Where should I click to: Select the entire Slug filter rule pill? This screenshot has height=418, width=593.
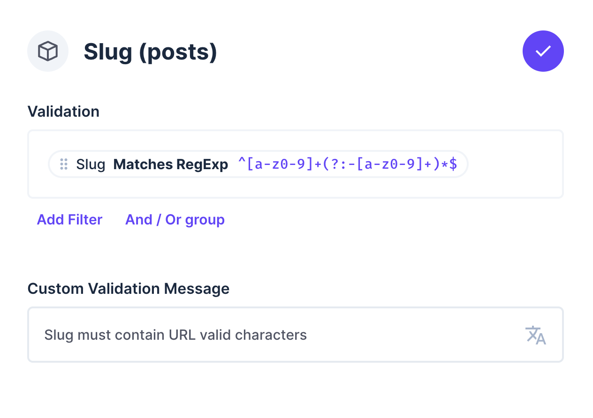tap(258, 164)
